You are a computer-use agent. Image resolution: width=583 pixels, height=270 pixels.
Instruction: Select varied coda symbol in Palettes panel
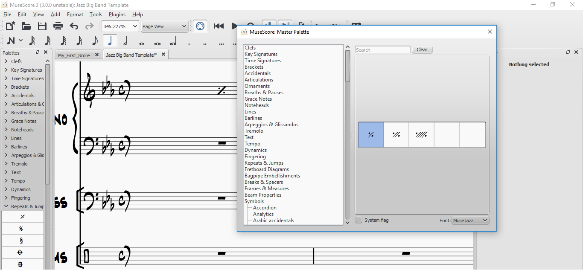pyautogui.click(x=23, y=264)
